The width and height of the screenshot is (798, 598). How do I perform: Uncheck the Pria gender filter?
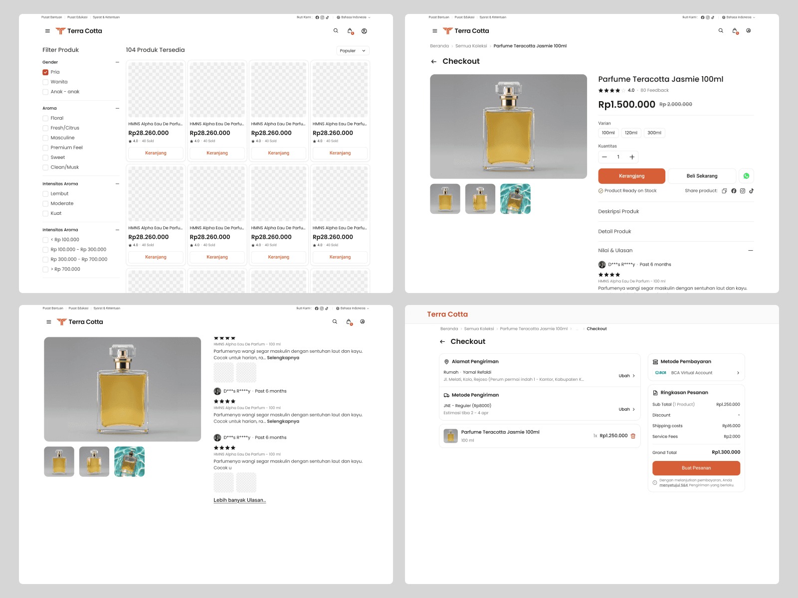coord(45,72)
